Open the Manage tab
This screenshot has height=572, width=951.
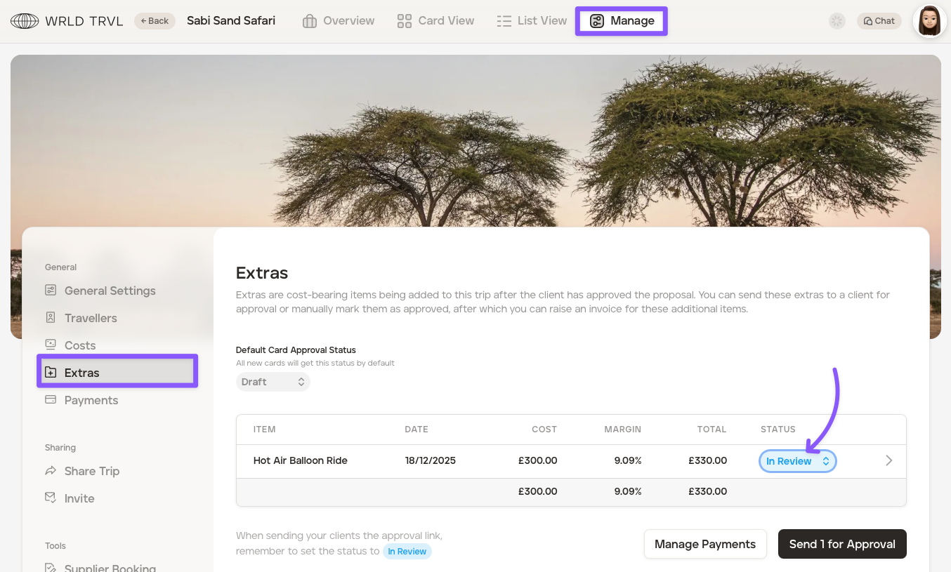tap(622, 21)
